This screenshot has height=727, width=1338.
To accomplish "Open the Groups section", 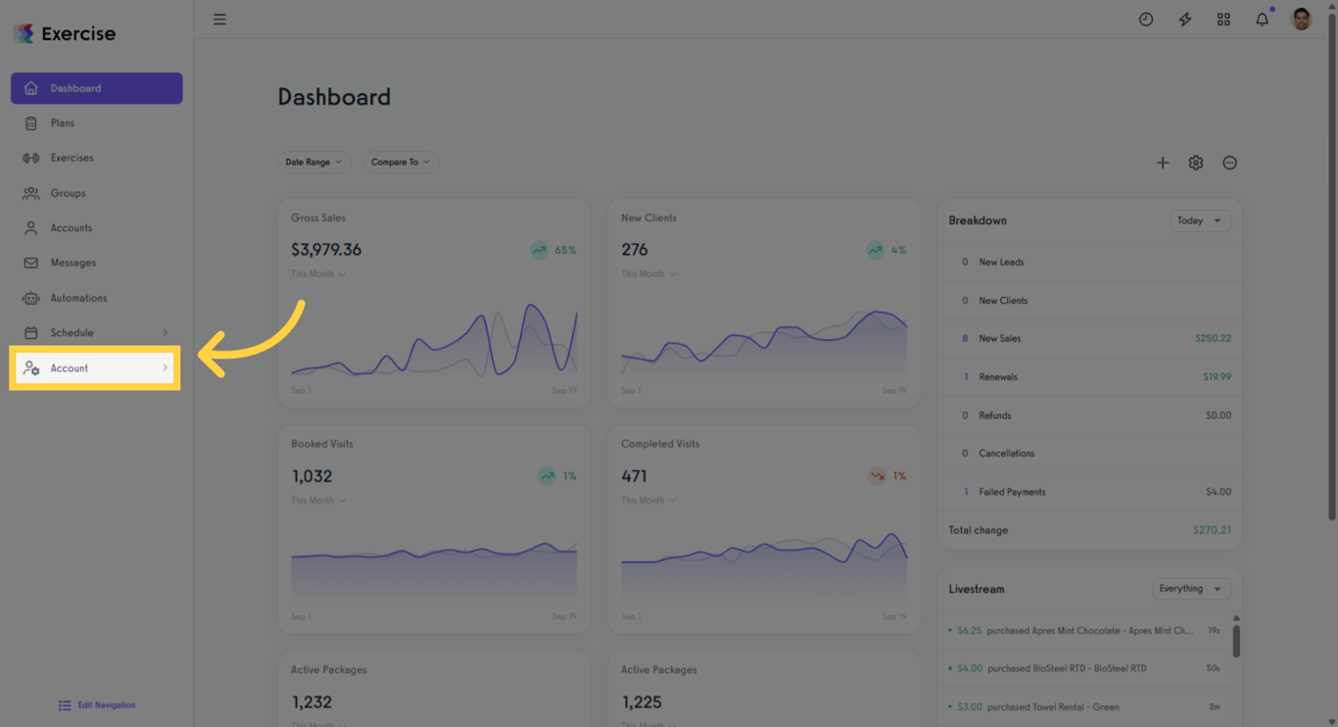I will coord(66,192).
